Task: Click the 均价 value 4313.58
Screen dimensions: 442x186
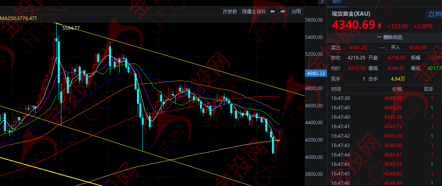Action: 357,68
